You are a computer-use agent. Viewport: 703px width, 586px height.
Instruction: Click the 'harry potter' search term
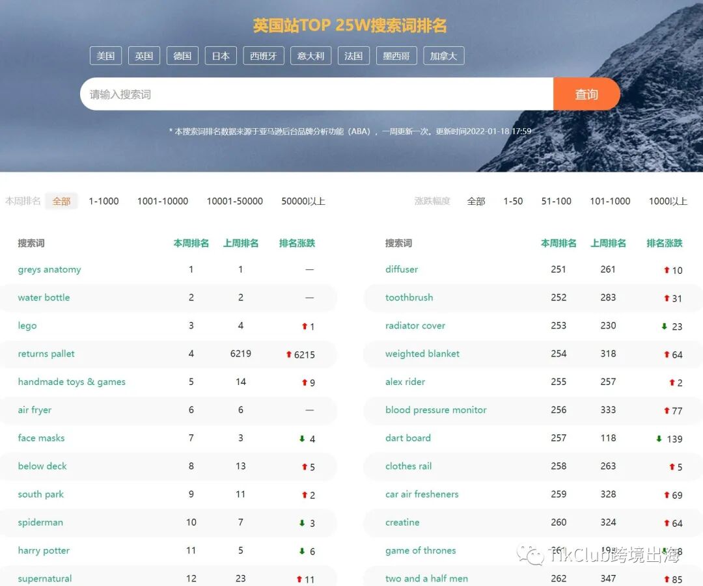[x=44, y=551]
